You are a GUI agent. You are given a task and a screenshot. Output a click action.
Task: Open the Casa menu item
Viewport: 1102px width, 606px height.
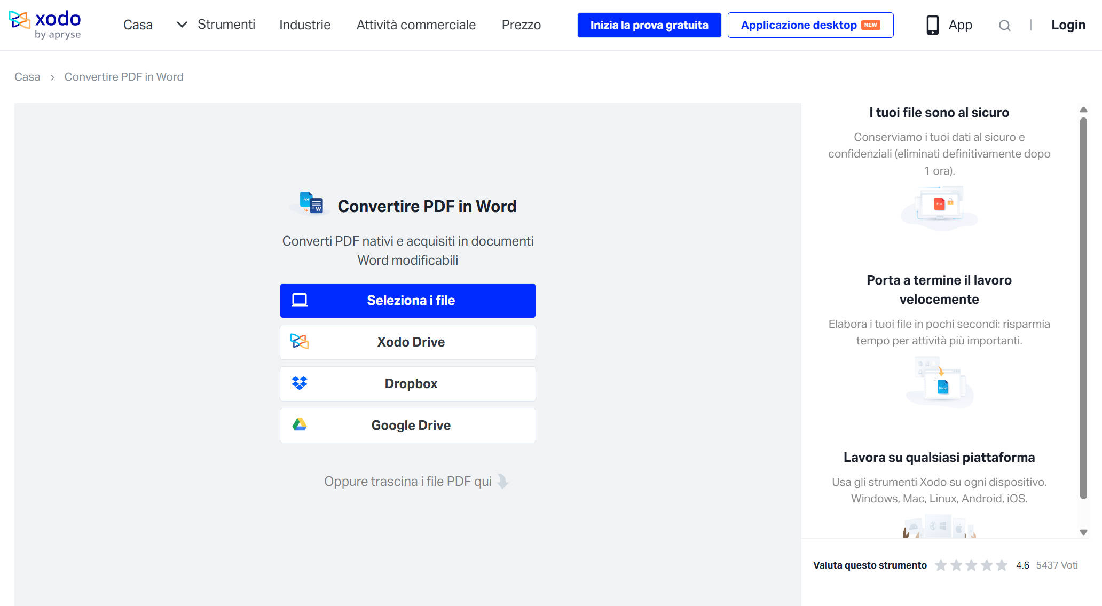click(138, 25)
